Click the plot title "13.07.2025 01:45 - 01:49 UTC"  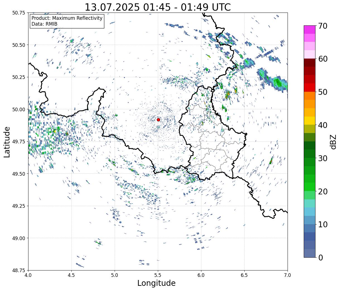[158, 7]
